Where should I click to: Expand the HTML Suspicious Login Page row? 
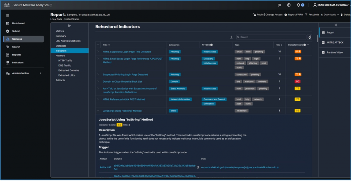pos(98,52)
